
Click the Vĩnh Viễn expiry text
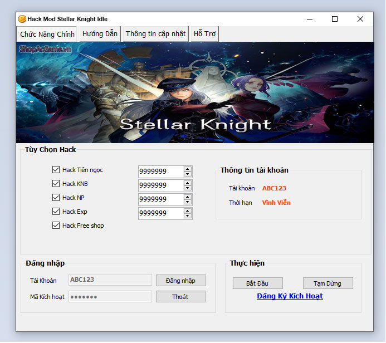276,203
